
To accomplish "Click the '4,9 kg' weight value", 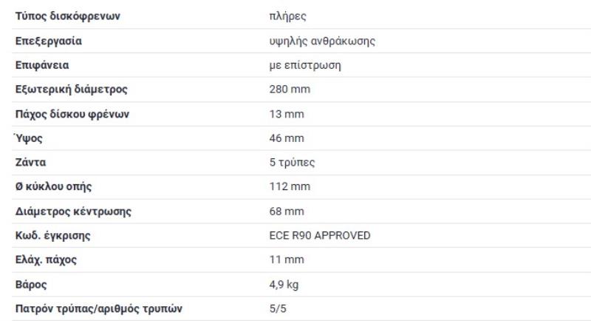I will (x=284, y=285).
